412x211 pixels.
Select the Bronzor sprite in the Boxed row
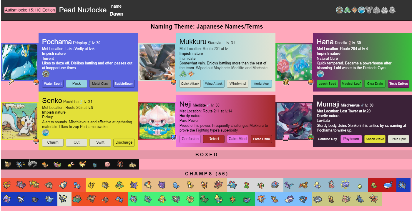click(94, 165)
